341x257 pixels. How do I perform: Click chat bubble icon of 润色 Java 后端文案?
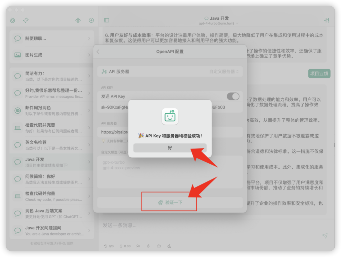pos(17,213)
